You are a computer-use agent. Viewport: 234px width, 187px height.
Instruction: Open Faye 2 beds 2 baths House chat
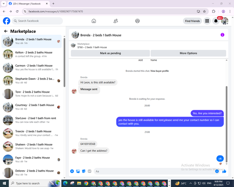point(32,159)
